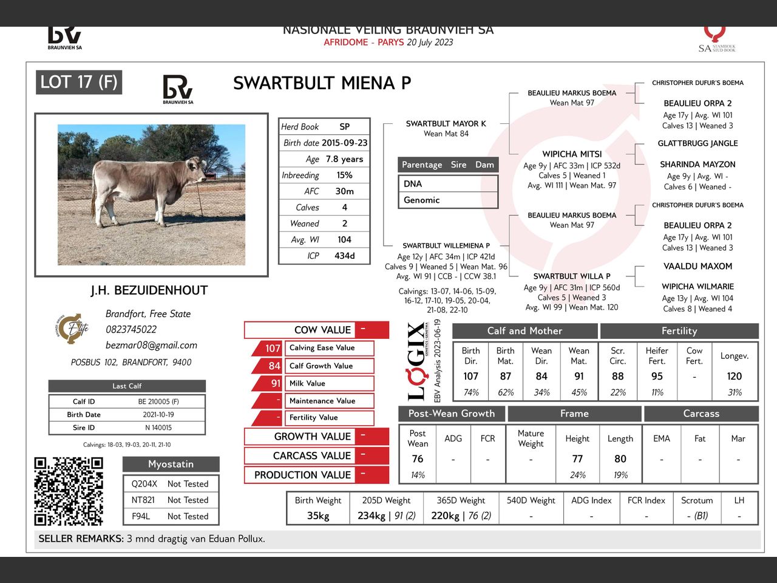Screen dimensions: 777x583
Task: Click the red 91 Milk Value tag
Action: click(x=268, y=383)
